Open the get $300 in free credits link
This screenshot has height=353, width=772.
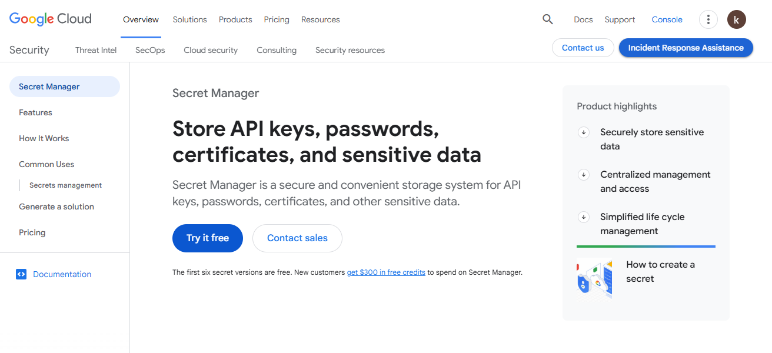(x=386, y=272)
